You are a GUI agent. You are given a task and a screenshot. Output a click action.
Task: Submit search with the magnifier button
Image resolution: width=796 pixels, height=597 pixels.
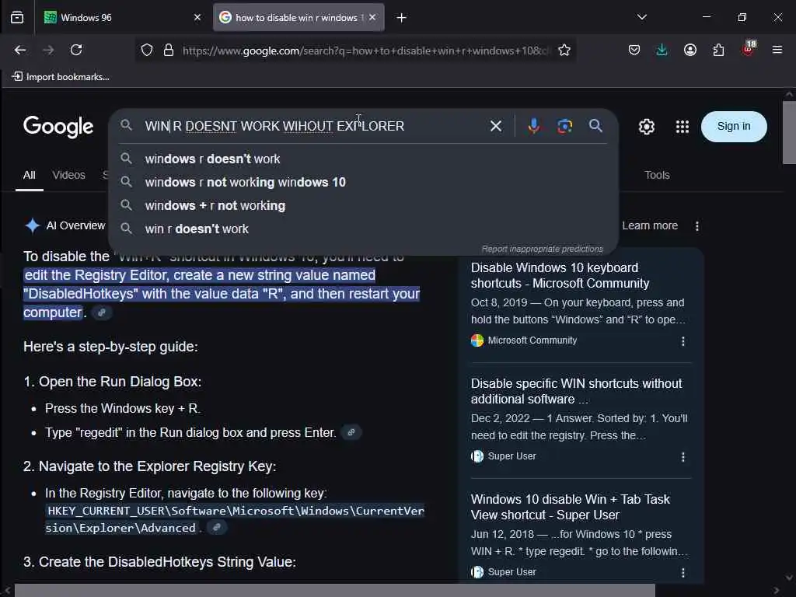click(x=595, y=125)
